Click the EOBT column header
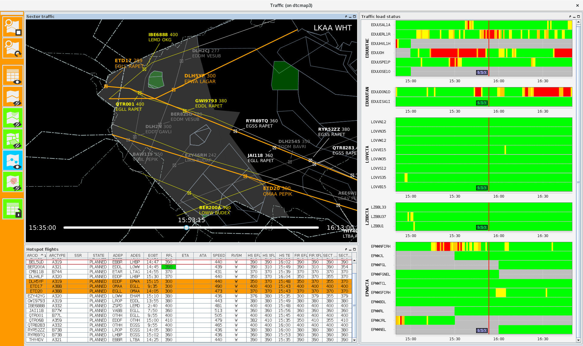This screenshot has width=583, height=346. pos(153,256)
